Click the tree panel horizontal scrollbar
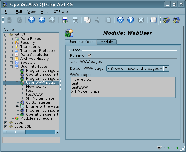This screenshot has width=186, height=152. click(31, 132)
